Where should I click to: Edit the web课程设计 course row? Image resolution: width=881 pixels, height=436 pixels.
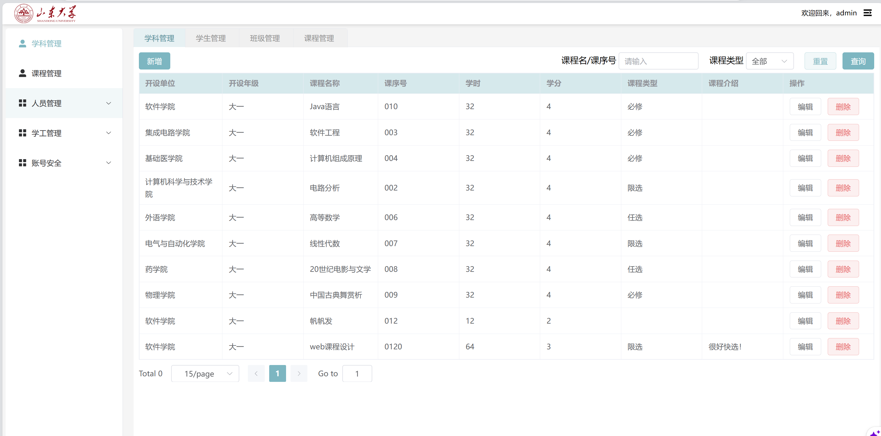tap(805, 347)
